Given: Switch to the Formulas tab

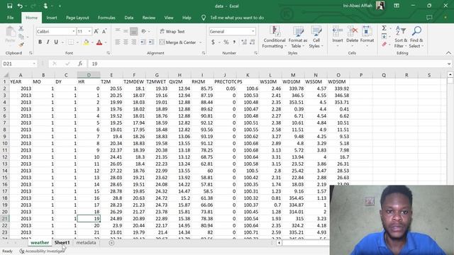Looking at the screenshot, I should 106,18.
